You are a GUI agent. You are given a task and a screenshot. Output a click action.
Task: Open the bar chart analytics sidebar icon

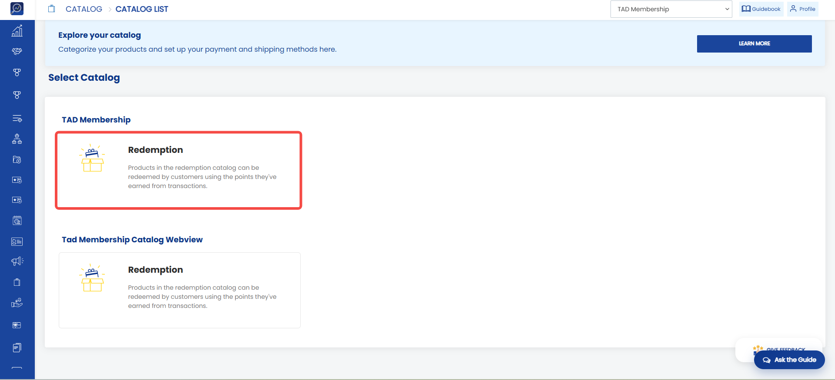pyautogui.click(x=17, y=31)
